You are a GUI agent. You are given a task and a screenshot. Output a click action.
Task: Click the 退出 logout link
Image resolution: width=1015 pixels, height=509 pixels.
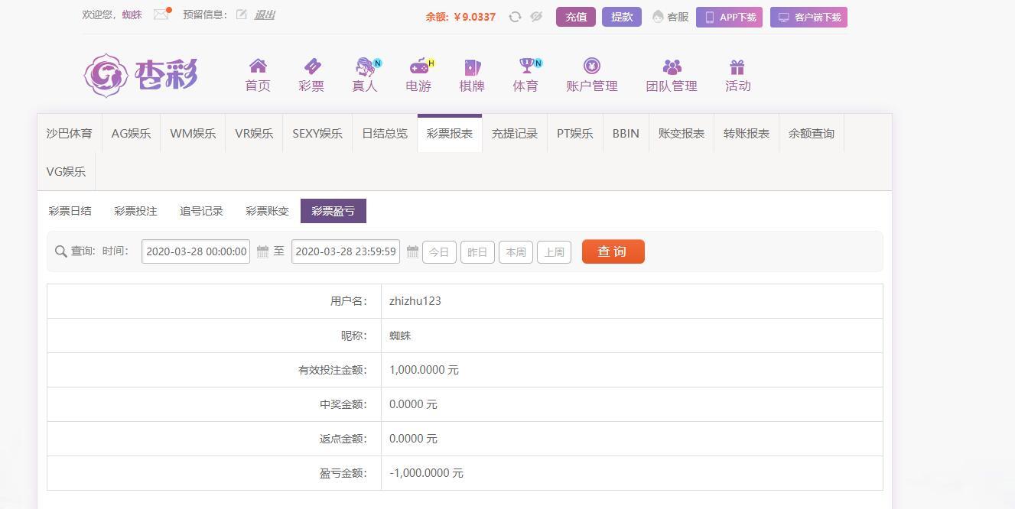coord(265,15)
